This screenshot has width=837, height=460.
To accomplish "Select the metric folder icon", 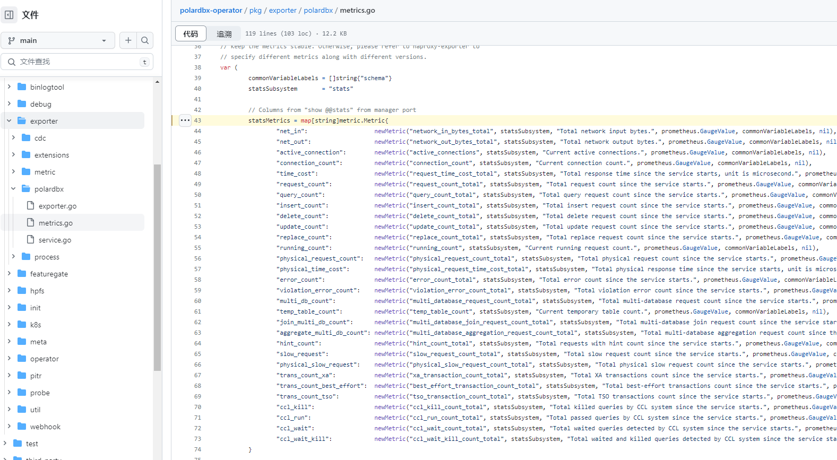I will pos(26,171).
